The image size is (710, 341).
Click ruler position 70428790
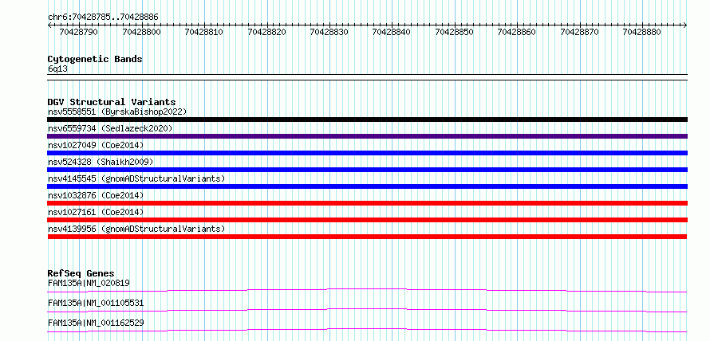tap(79, 32)
